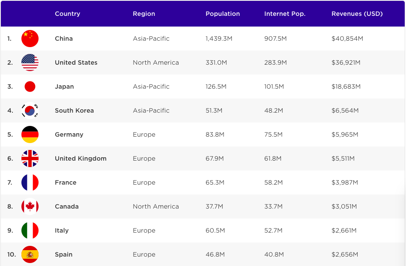Click the Canada flag icon

(30, 206)
